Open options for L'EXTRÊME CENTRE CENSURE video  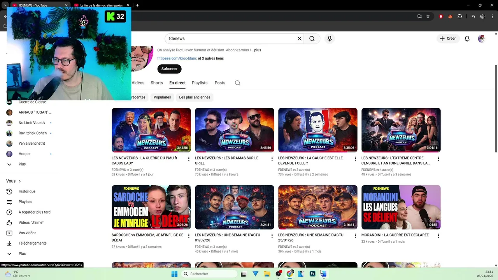tap(438, 159)
